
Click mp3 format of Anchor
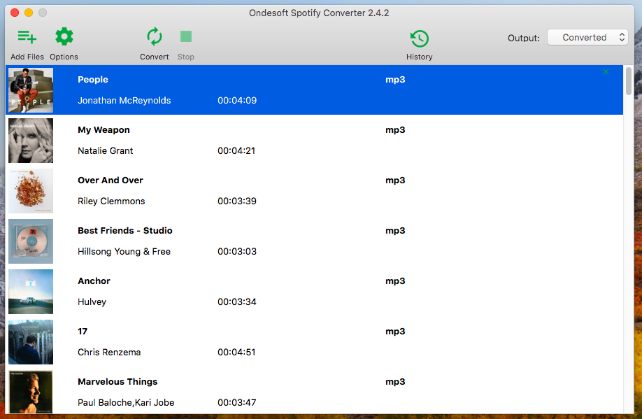[395, 281]
